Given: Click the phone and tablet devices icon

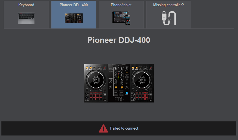Looking at the screenshot, I should coord(121,18).
